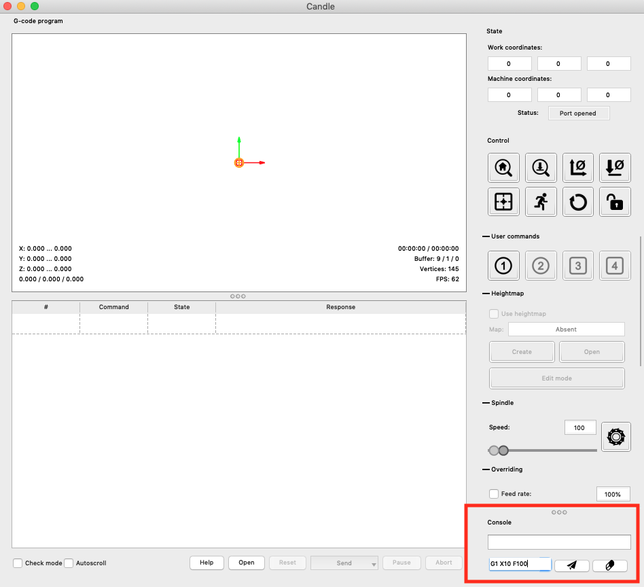Image resolution: width=644 pixels, height=587 pixels.
Task: Open the Send button dropdown arrow
Action: click(x=373, y=563)
